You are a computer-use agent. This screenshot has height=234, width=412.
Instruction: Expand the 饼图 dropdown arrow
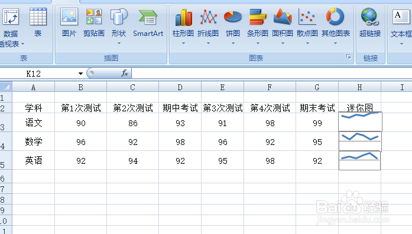[233, 43]
